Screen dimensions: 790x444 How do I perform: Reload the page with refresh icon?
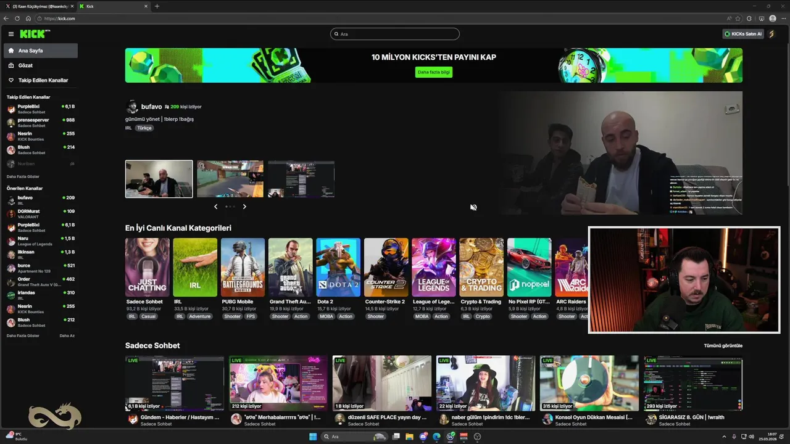[17, 18]
